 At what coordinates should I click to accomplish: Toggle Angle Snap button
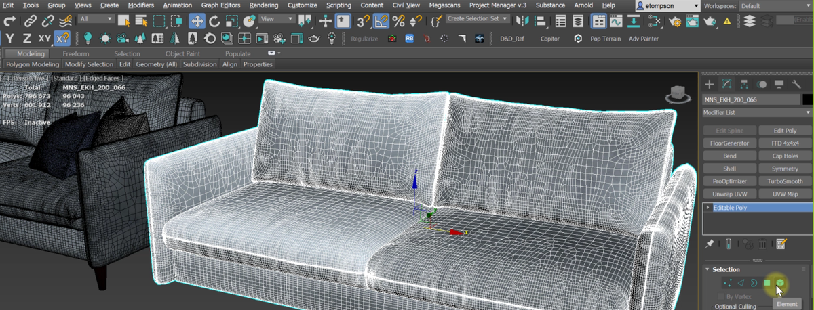tap(381, 21)
